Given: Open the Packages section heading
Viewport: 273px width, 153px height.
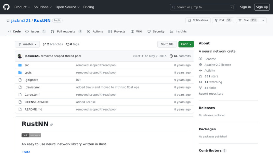Looking at the screenshot, I should [x=207, y=129].
